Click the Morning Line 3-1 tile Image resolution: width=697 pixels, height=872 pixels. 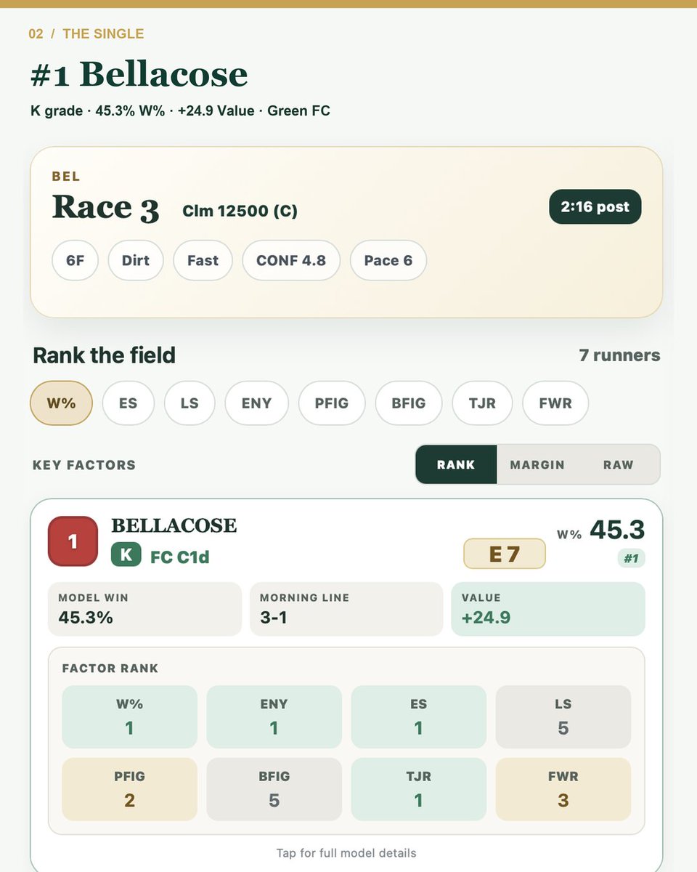(x=346, y=609)
